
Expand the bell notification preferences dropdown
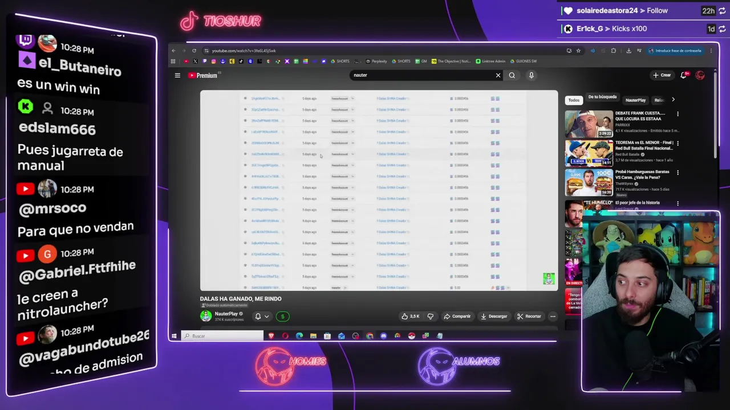click(x=266, y=317)
